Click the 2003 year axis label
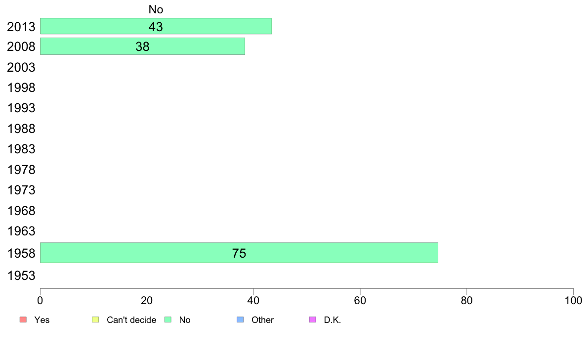 point(21,67)
